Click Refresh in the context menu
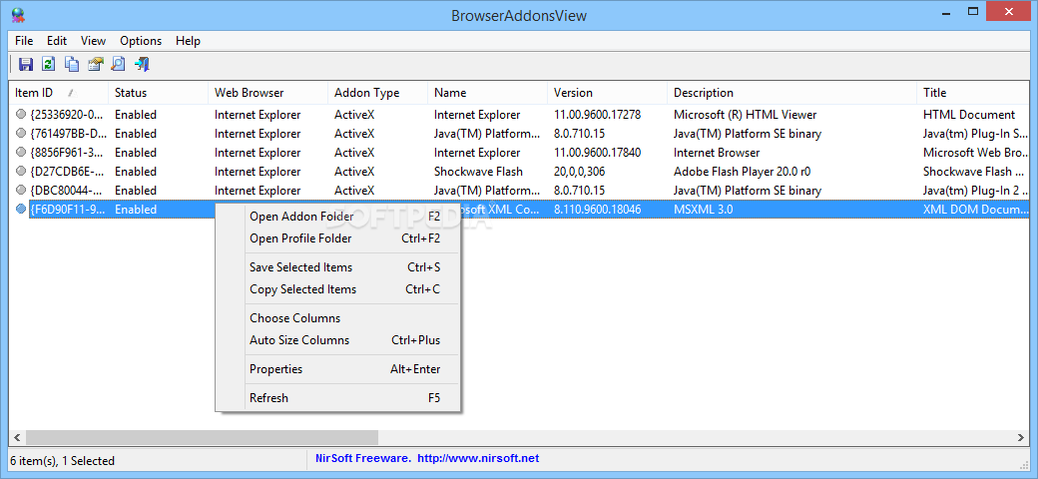1038x479 pixels. click(337, 397)
